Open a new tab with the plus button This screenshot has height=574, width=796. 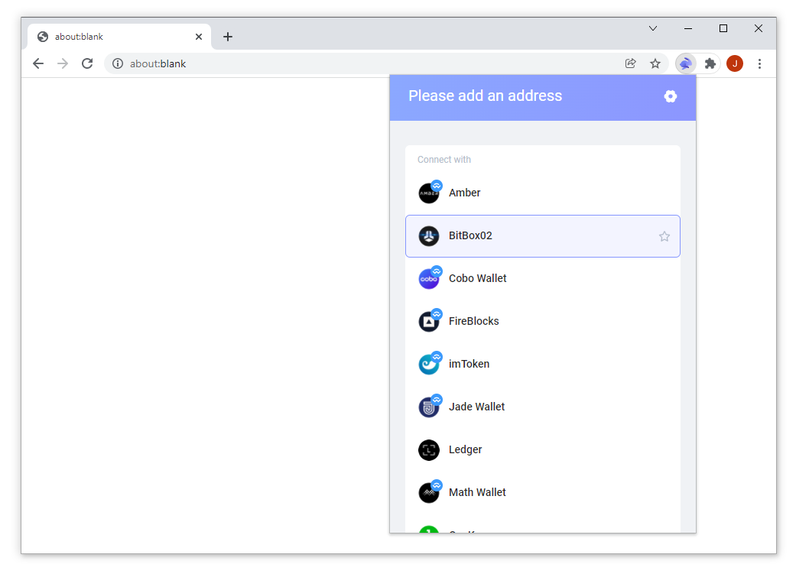228,37
